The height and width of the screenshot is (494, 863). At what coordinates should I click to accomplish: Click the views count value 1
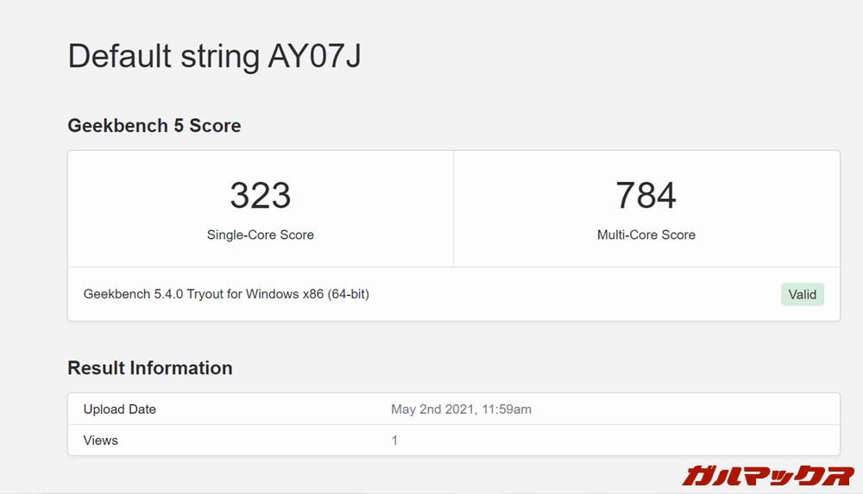coord(394,441)
